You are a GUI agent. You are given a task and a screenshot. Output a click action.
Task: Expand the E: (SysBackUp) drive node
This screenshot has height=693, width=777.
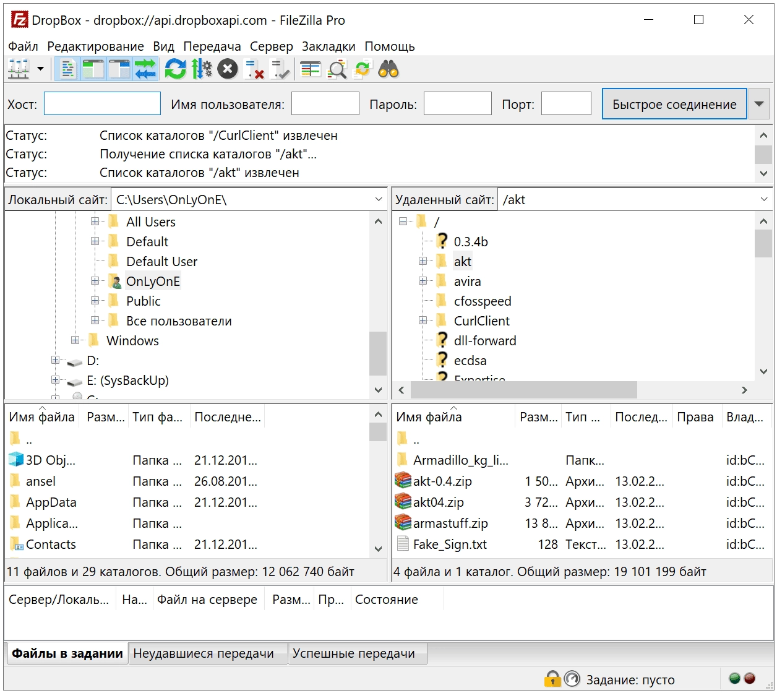click(55, 380)
